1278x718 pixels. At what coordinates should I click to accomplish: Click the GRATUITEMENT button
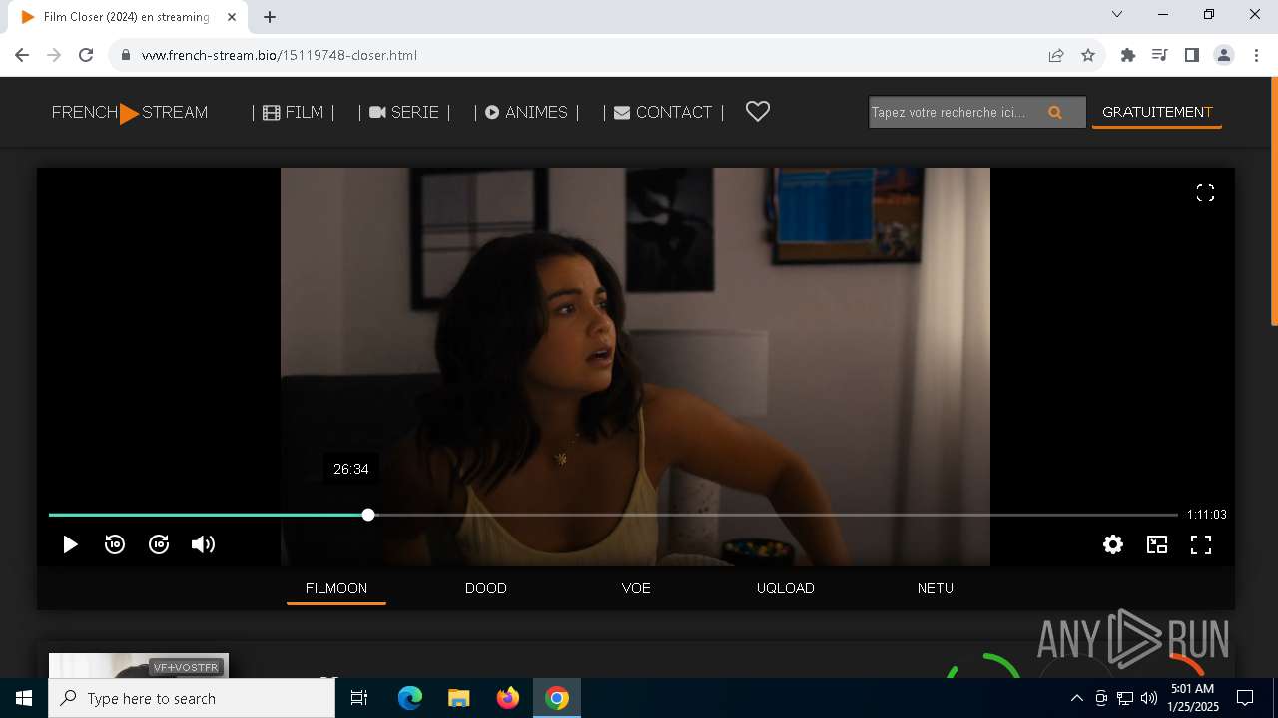[x=1157, y=112]
